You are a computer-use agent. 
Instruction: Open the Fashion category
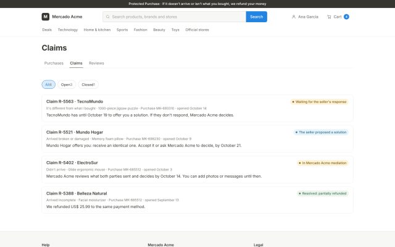[x=140, y=30]
